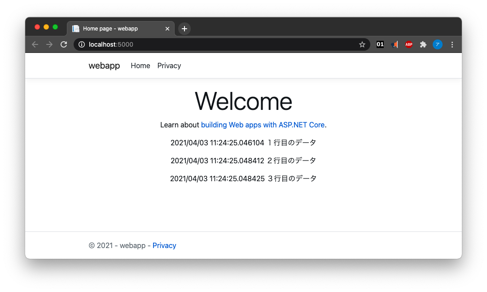The width and height of the screenshot is (487, 292).
Task: Open the Extensions puzzle-piece menu
Action: tap(423, 44)
